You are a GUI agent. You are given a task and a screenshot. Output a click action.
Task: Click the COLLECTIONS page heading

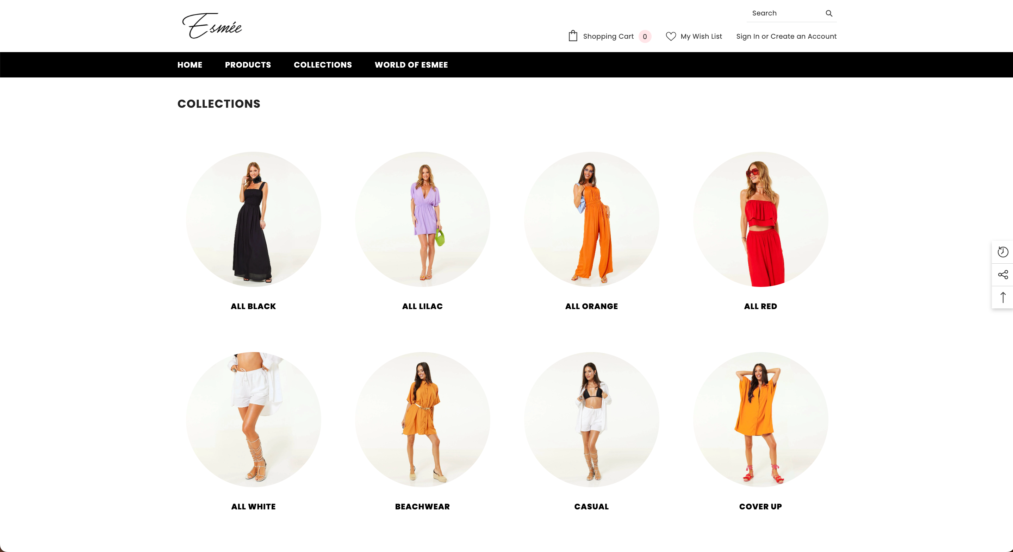(219, 104)
